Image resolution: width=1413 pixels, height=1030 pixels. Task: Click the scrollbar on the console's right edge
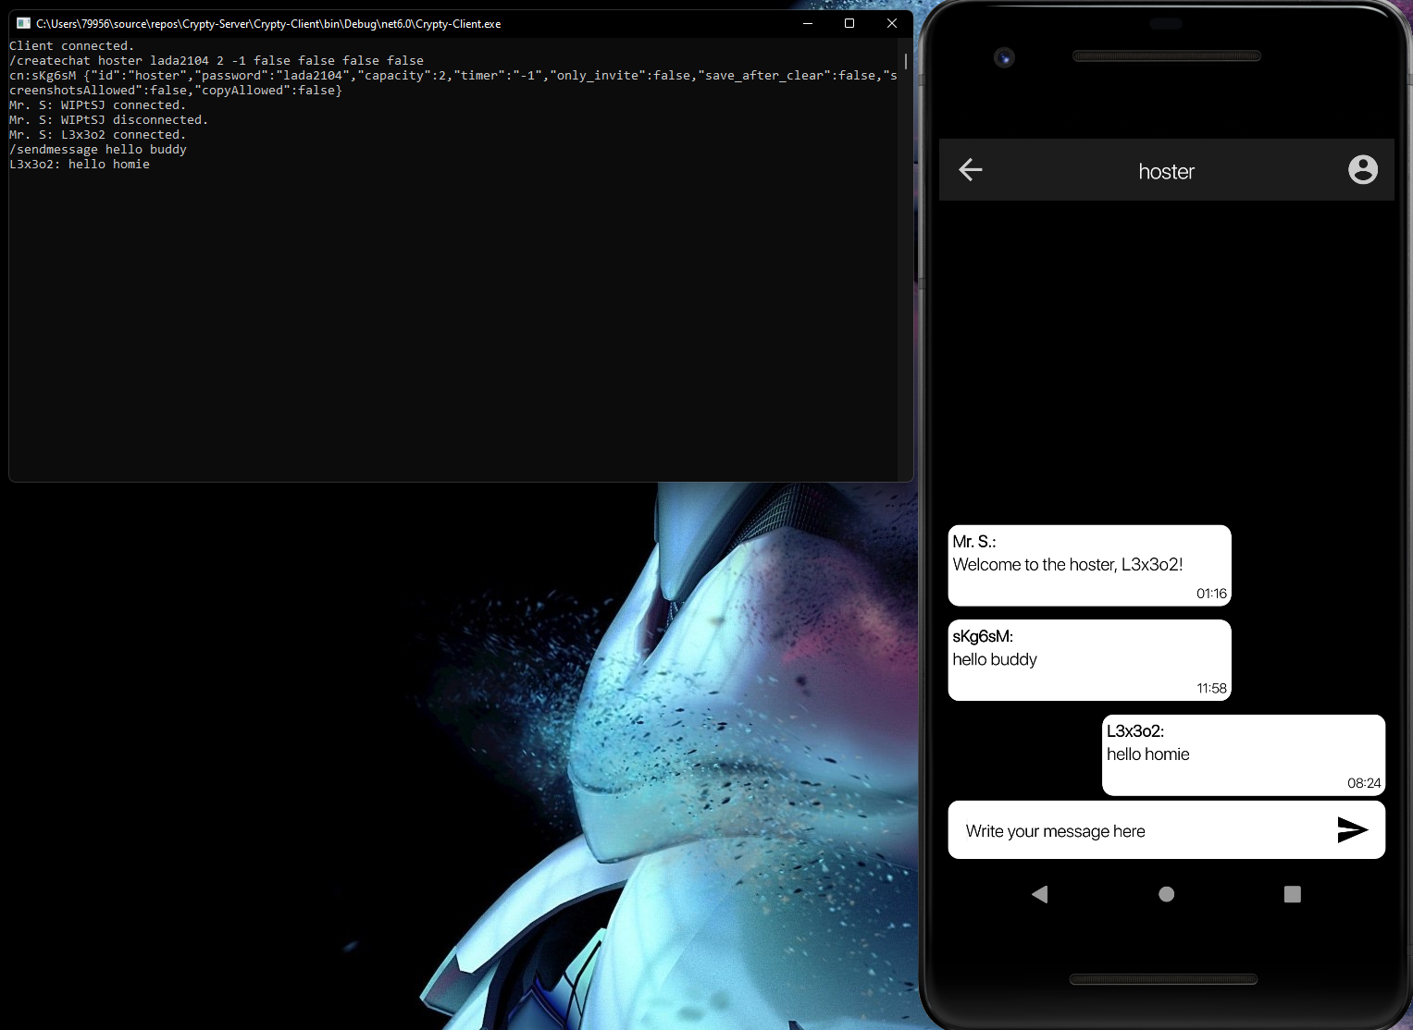tap(904, 63)
